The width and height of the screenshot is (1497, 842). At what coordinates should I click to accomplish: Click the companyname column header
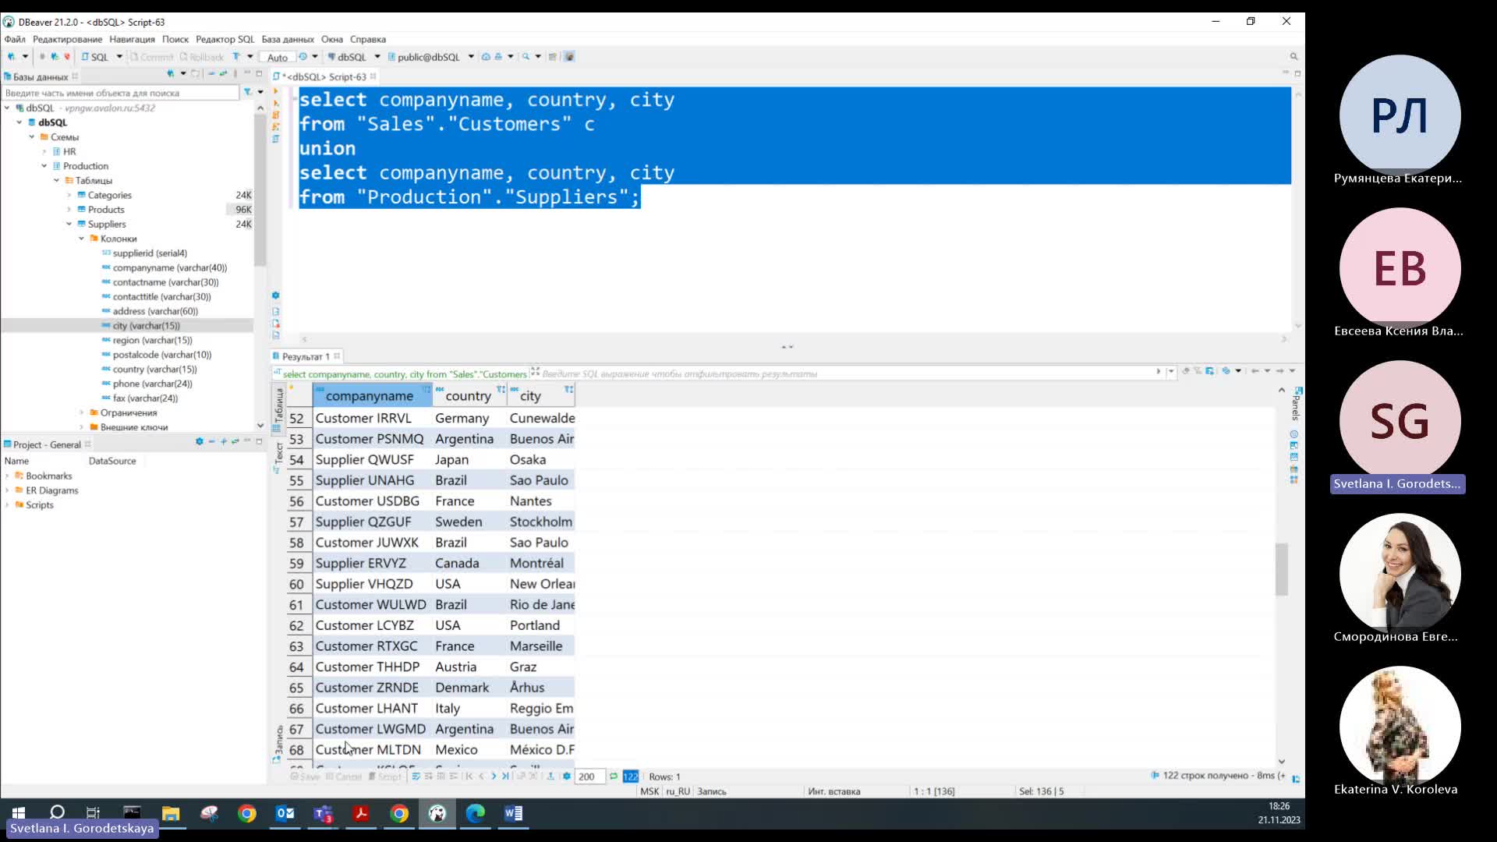[x=372, y=395]
